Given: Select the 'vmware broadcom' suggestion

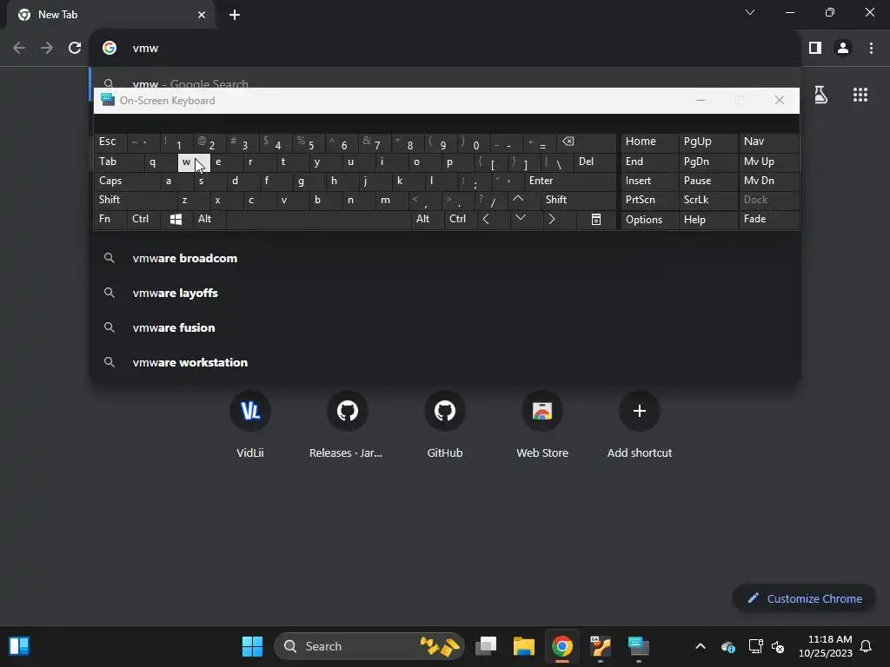Looking at the screenshot, I should (x=444, y=258).
